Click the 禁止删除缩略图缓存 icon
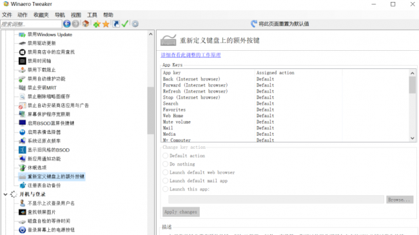Screen dimensions: 419x235 (22, 97)
